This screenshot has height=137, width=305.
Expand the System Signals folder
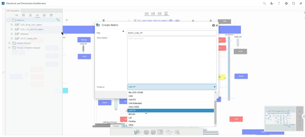tap(9, 43)
